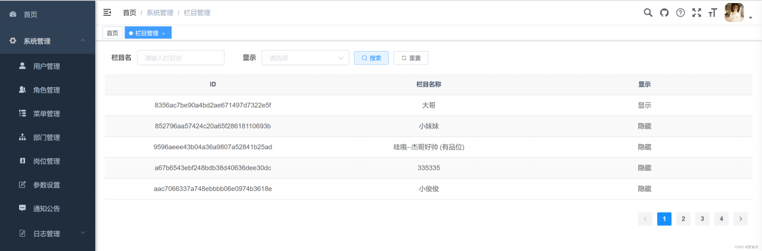Go to the previous page arrow
This screenshot has height=251, width=762.
645,219
